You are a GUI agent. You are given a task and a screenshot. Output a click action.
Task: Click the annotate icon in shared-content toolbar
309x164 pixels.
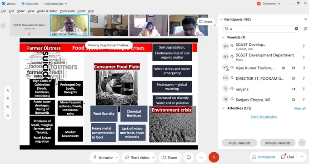pyautogui.click(x=8, y=91)
